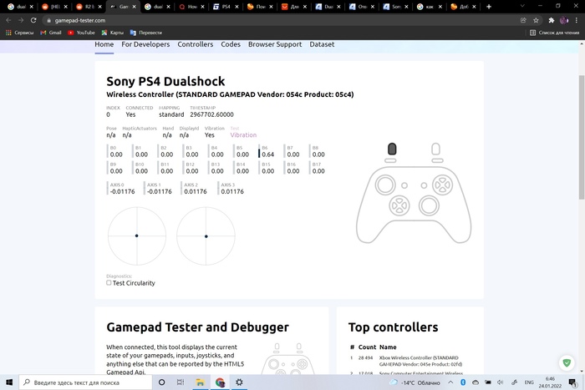Open Settings gear on the taskbar
Screen dimensions: 585x390
239,382
